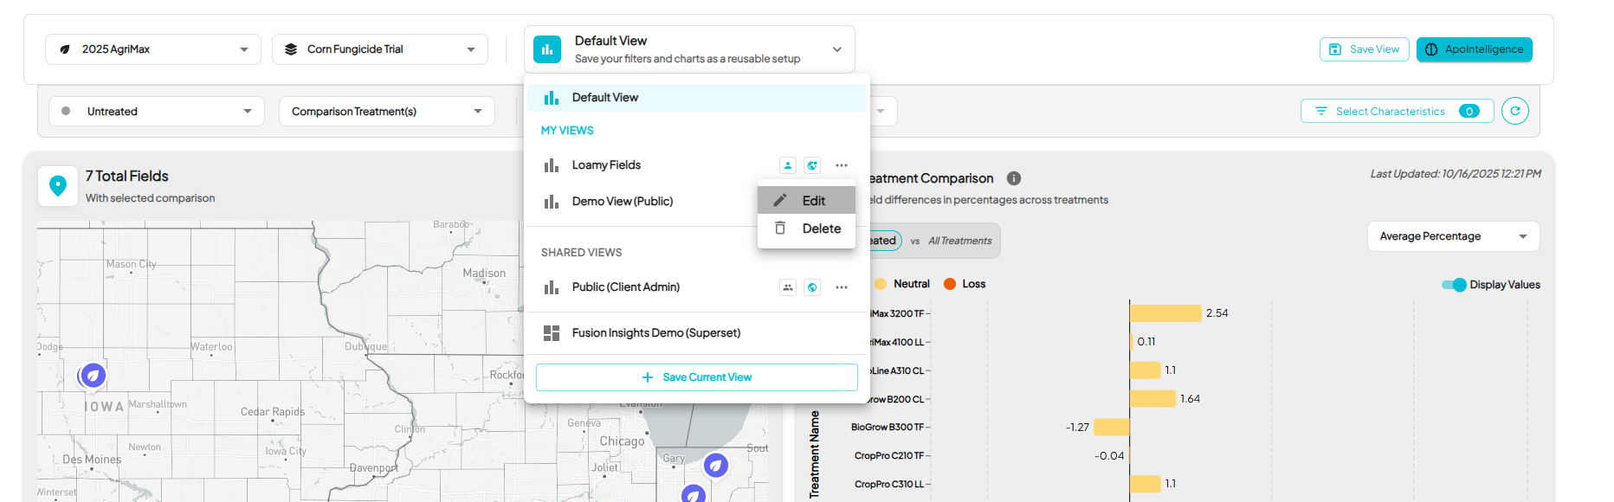Select Fusion Insights Demo (Superset) view

pyautogui.click(x=655, y=333)
